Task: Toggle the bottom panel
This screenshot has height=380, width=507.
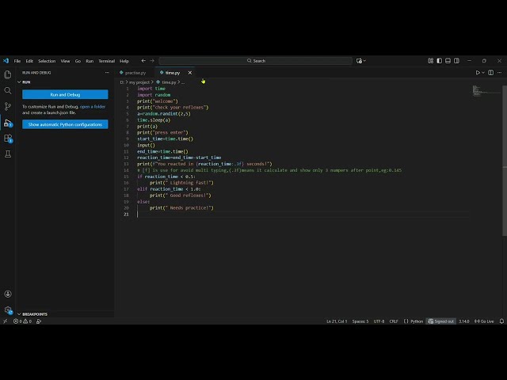Action: (448, 61)
